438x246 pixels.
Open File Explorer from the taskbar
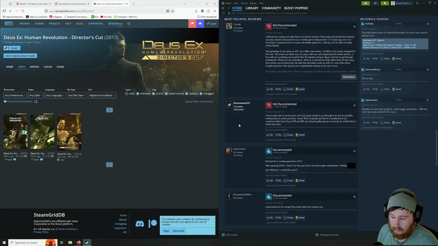click(70, 243)
